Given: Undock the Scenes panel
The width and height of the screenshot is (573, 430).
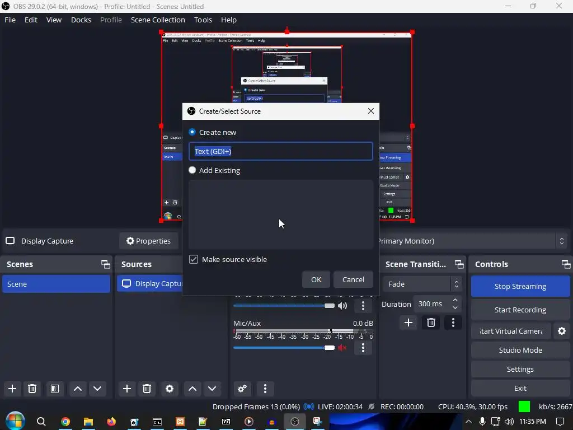Looking at the screenshot, I should [106, 264].
